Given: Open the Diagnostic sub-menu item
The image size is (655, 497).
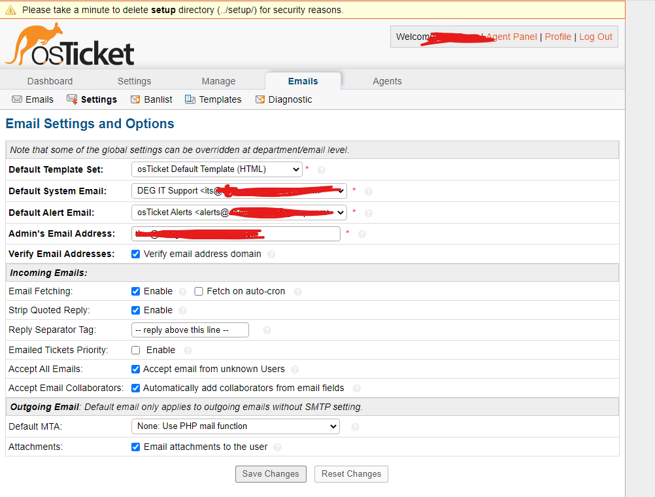Looking at the screenshot, I should click(284, 99).
